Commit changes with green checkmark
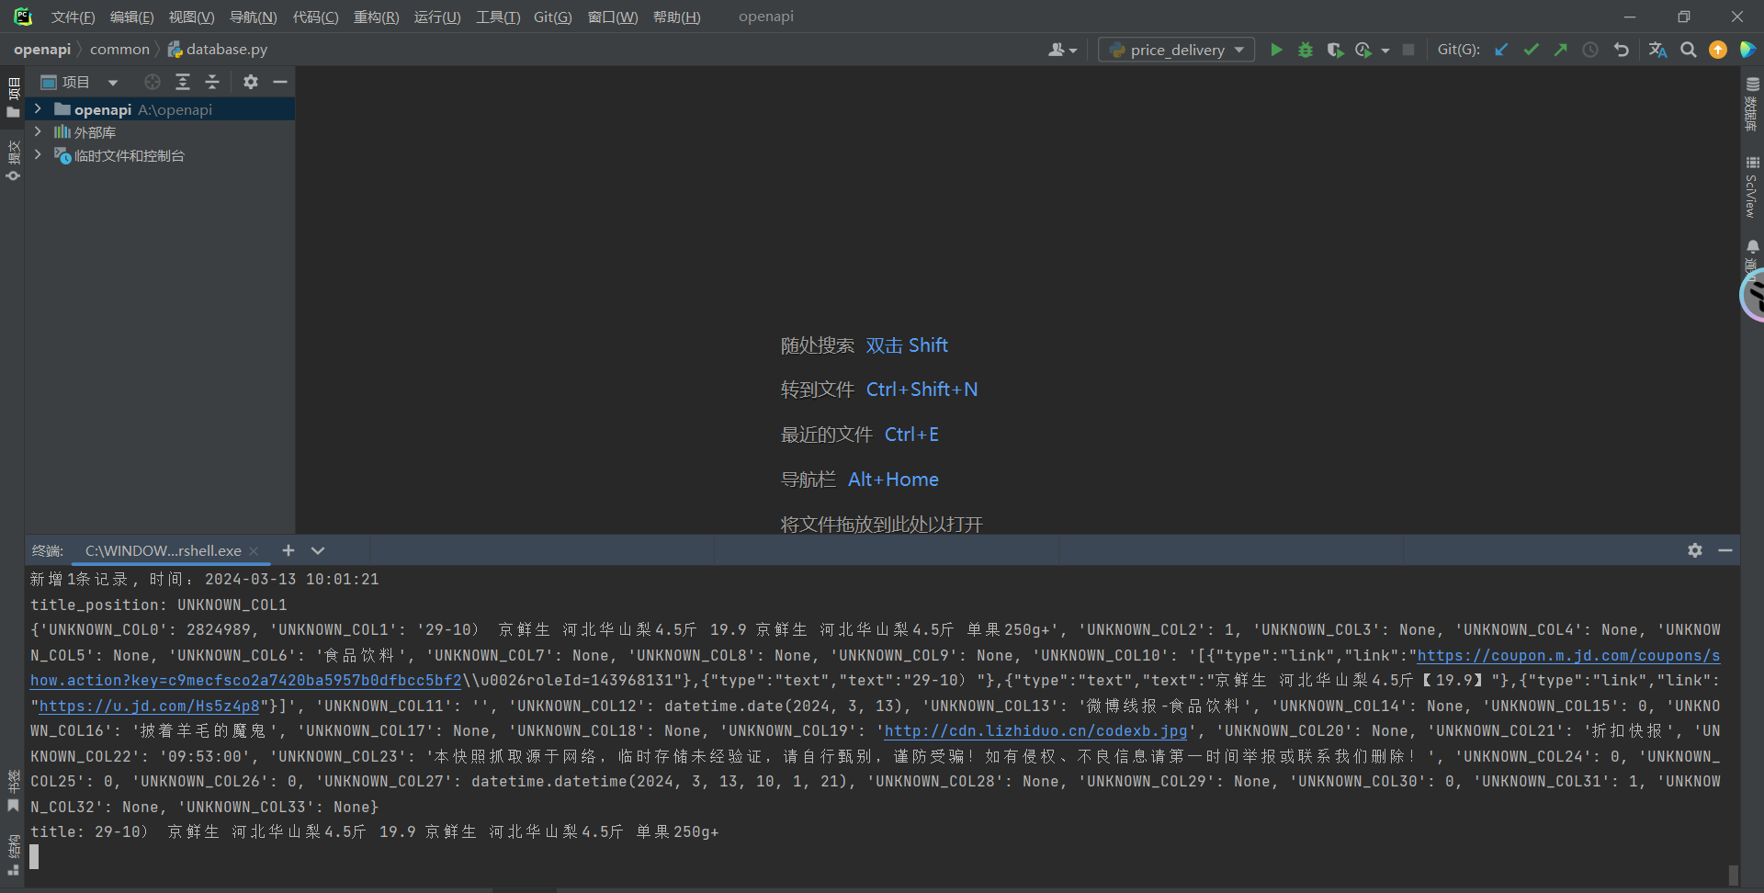 point(1532,50)
